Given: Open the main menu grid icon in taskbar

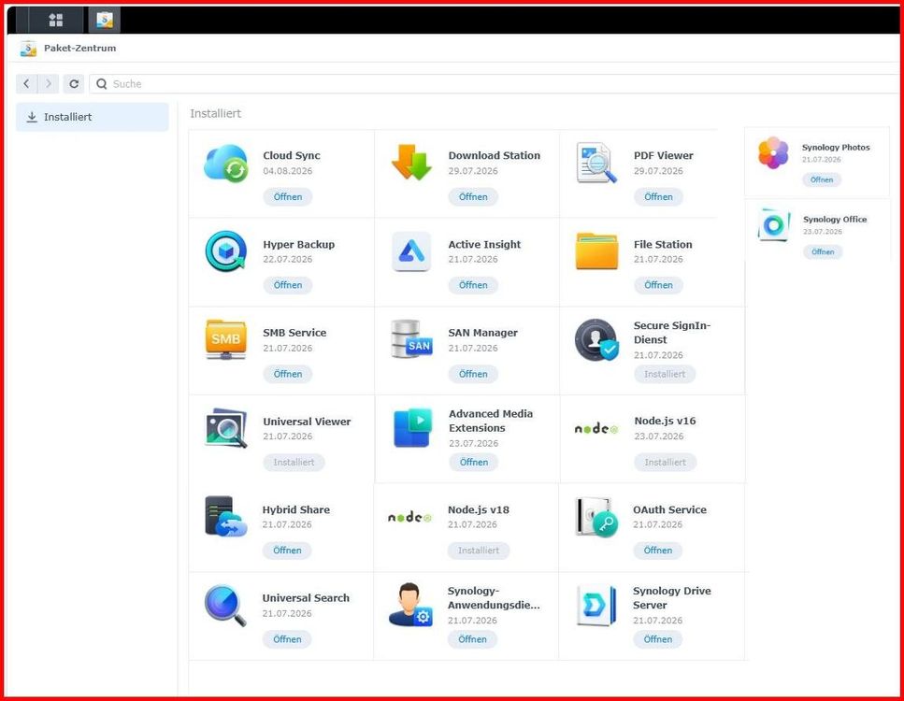Looking at the screenshot, I should coord(56,21).
